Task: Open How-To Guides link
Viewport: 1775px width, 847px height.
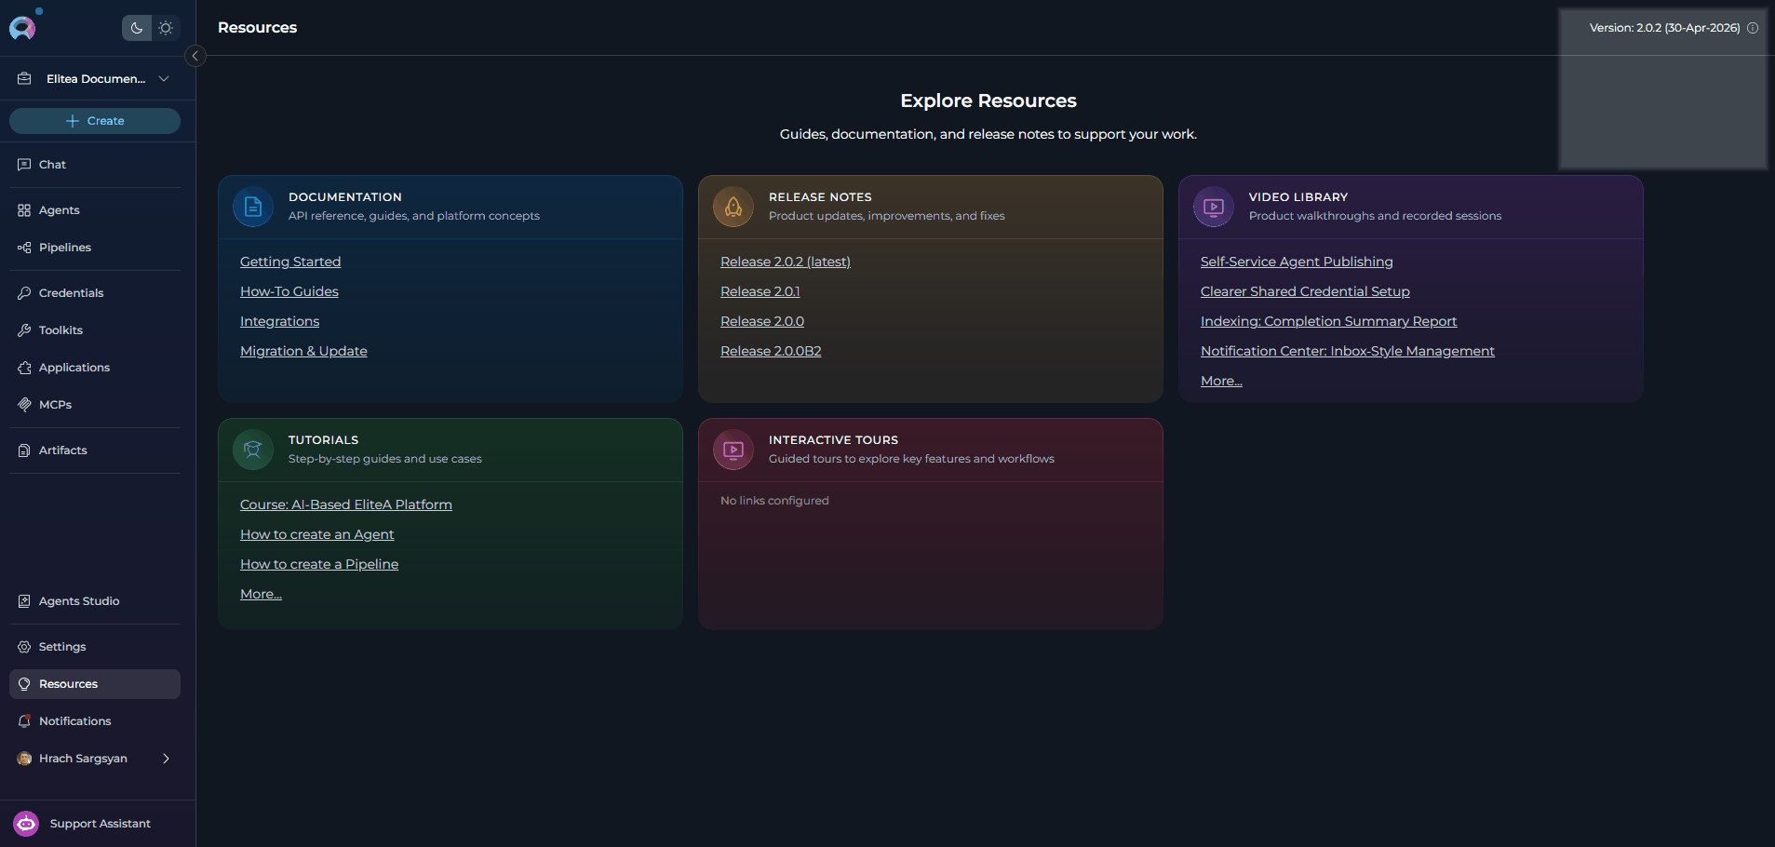Action: 289,291
